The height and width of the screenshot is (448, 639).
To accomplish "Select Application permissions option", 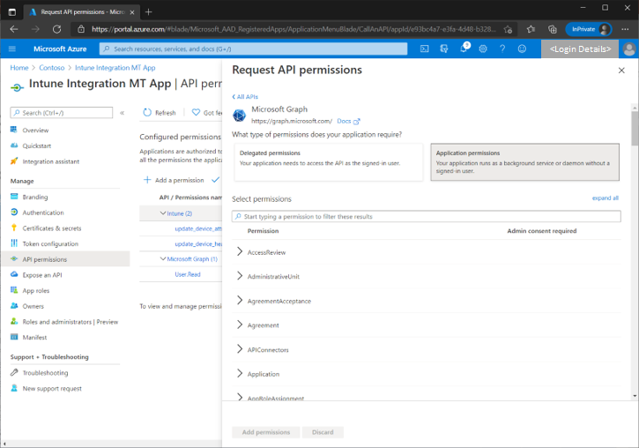I will pyautogui.click(x=525, y=162).
